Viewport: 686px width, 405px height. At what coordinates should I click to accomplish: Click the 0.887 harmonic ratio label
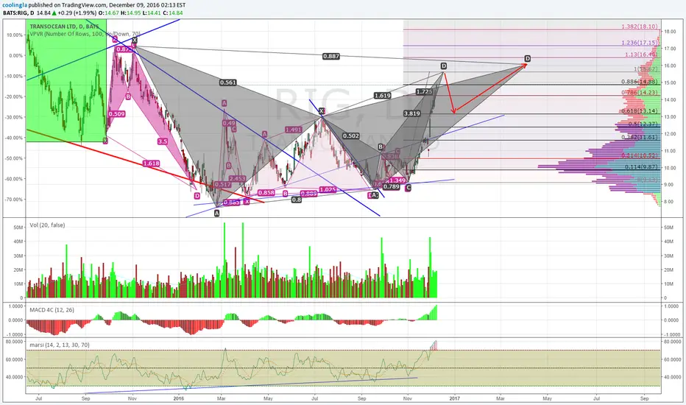(330, 56)
